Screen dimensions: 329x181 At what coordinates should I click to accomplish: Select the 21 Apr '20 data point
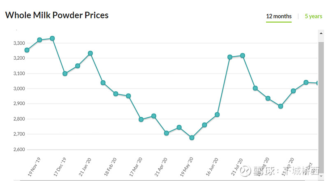(x=167, y=133)
